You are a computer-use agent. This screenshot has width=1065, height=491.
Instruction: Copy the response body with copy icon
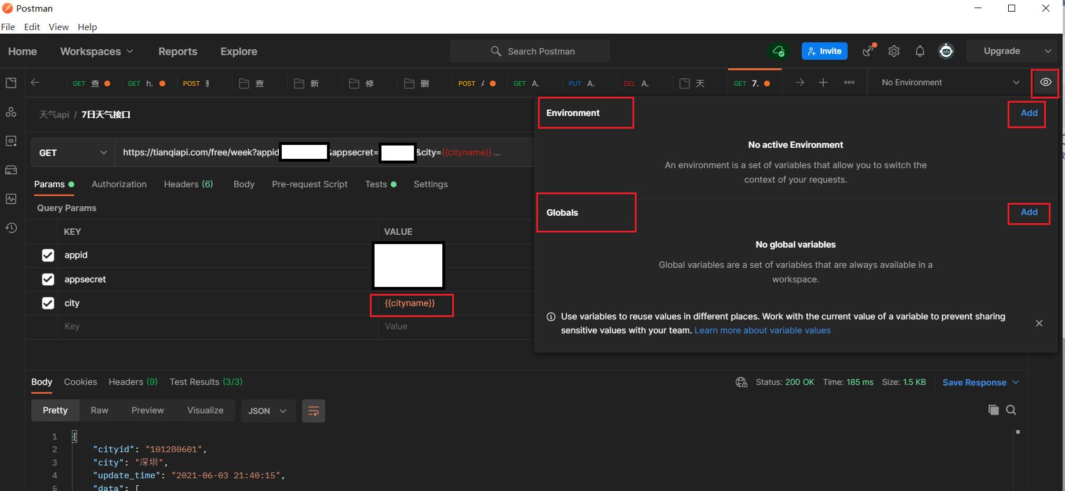pos(994,410)
